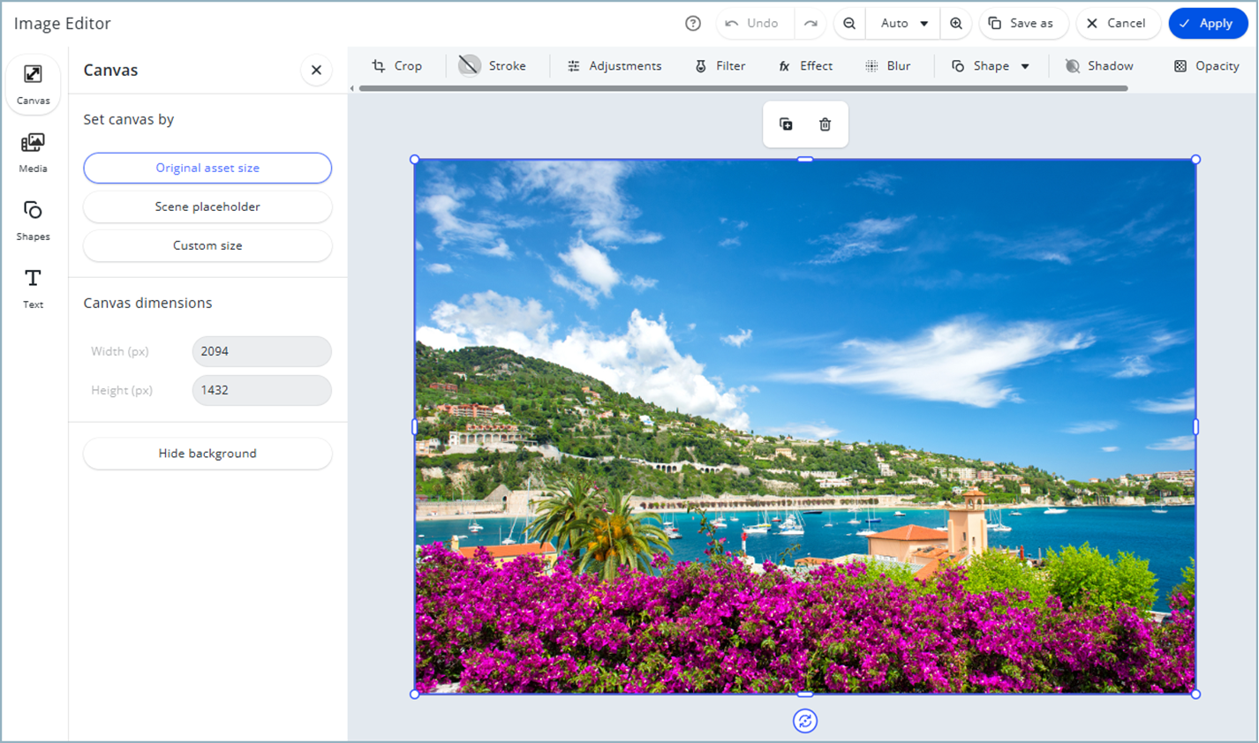Viewport: 1259px width, 743px height.
Task: Choose Custom size canvas option
Action: [x=207, y=245]
